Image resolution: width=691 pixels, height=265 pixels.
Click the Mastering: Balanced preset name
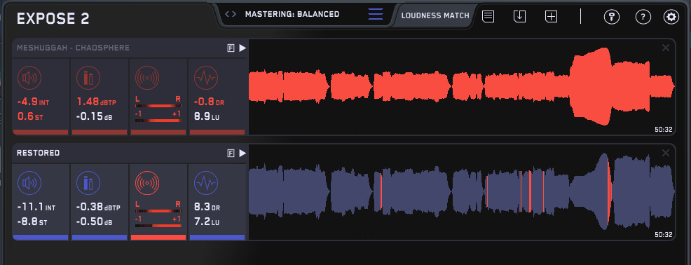click(292, 14)
